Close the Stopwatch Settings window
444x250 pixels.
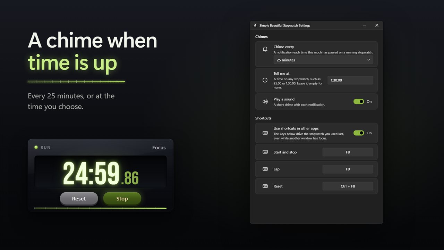point(377,25)
